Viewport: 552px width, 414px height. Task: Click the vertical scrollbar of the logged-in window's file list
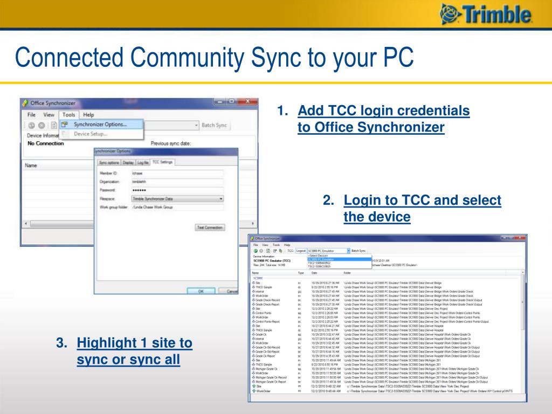click(x=523, y=333)
